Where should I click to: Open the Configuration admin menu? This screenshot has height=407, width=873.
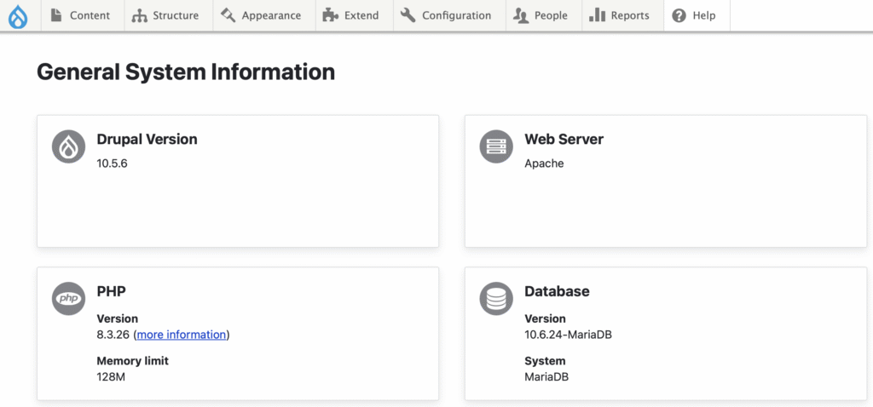[449, 15]
